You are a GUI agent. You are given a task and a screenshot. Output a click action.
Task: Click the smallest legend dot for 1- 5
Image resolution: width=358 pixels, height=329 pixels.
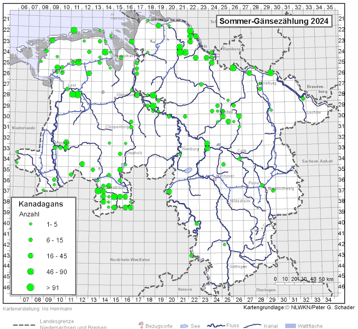coord(30,224)
